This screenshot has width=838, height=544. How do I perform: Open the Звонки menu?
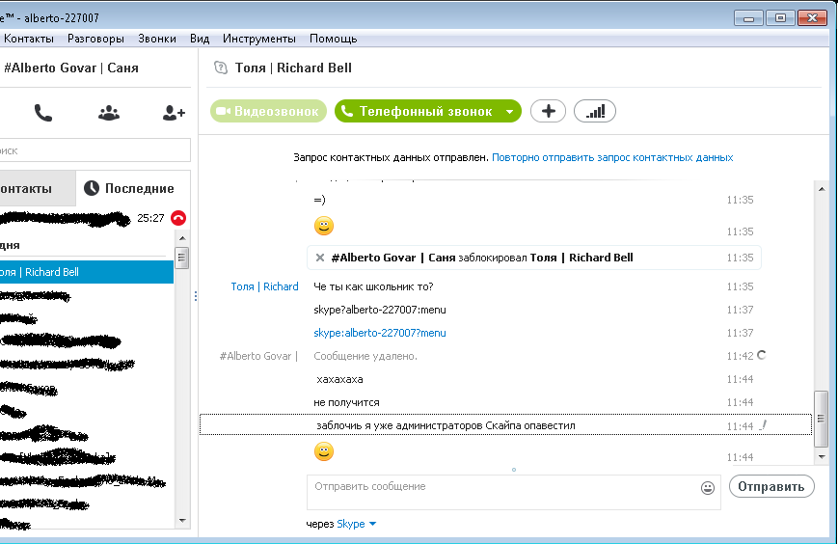[x=157, y=39]
